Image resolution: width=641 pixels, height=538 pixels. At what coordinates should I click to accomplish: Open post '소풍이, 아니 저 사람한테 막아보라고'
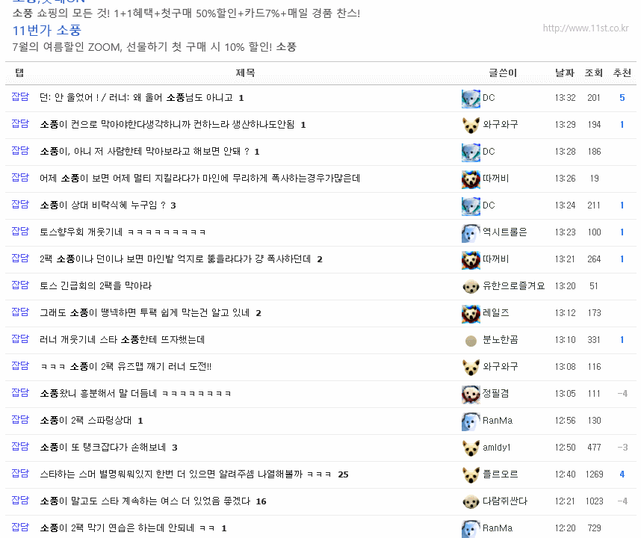[x=144, y=152]
